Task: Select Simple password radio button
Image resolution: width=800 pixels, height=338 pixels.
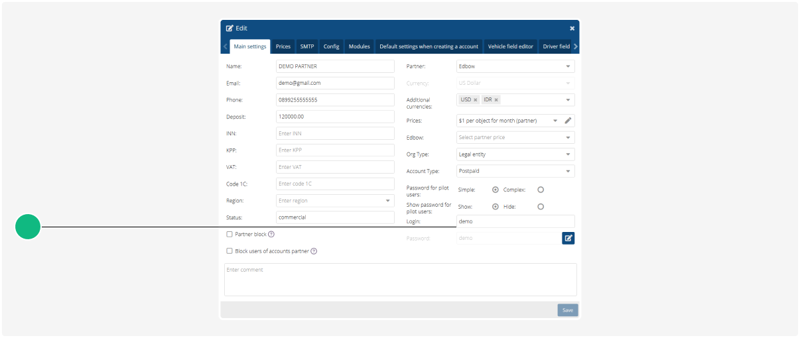Action: [496, 190]
